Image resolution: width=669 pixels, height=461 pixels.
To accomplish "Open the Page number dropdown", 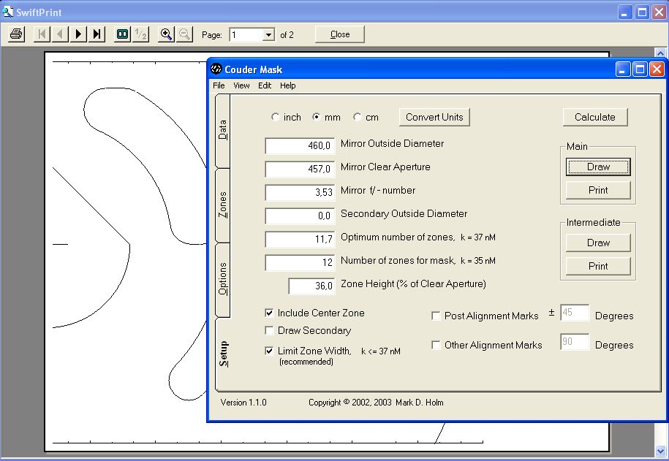I will click(268, 34).
